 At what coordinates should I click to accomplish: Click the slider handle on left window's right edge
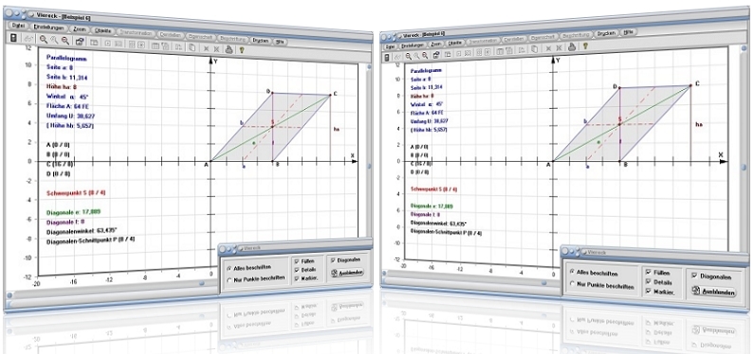pyautogui.click(x=369, y=167)
